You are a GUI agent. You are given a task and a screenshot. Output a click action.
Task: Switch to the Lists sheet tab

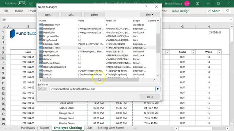coord(89,128)
